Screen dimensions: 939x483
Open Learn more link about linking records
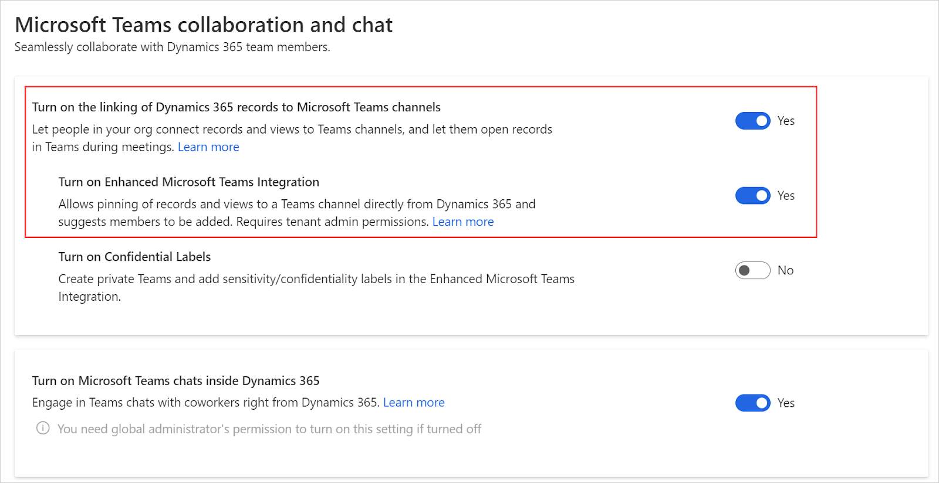pyautogui.click(x=208, y=147)
